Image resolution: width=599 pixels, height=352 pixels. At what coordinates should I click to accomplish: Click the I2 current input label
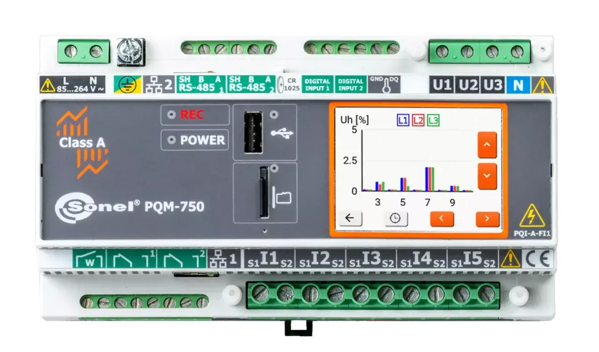coord(321,259)
